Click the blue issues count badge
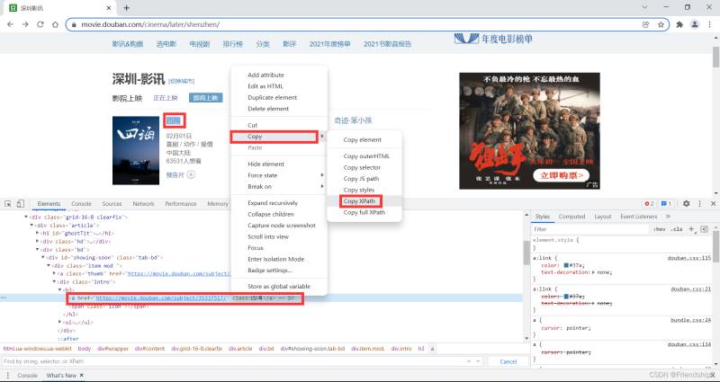The image size is (720, 382). coord(666,204)
